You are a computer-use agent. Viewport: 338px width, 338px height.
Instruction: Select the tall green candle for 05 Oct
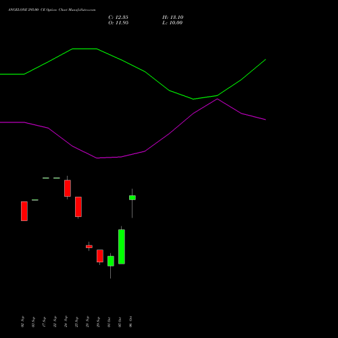pos(122,247)
